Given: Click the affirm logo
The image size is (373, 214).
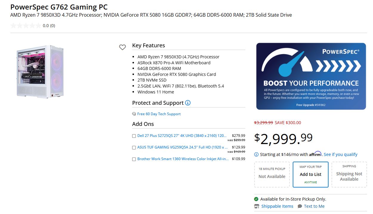Looking at the screenshot, I should point(315,154).
